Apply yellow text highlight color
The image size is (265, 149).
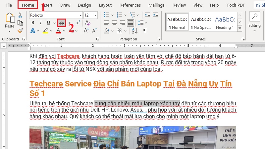pos(45,31)
